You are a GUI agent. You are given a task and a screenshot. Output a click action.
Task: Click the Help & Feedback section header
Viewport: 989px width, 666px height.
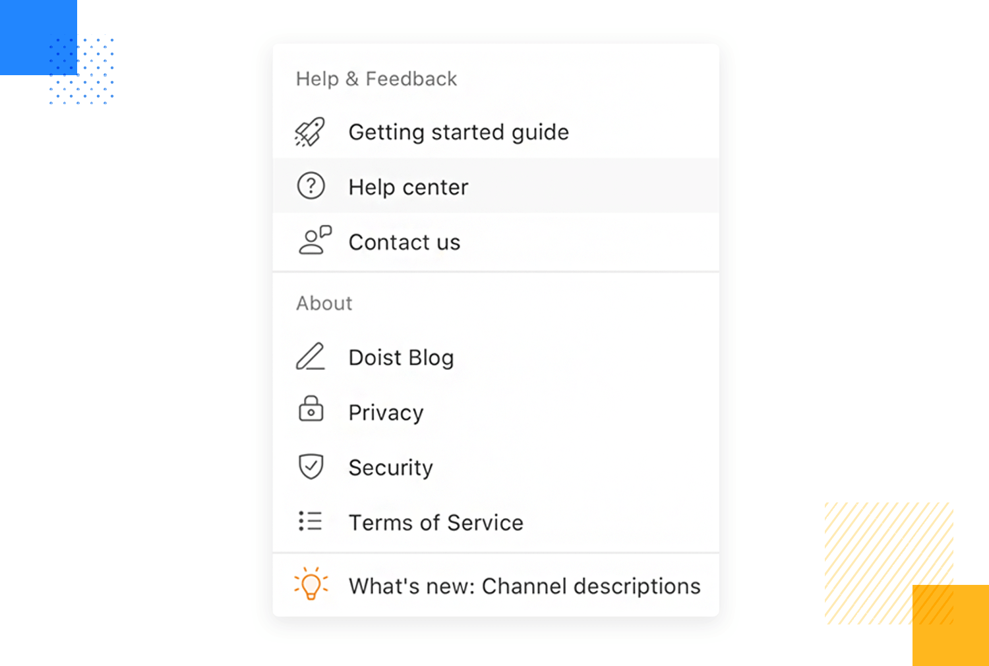(x=376, y=78)
